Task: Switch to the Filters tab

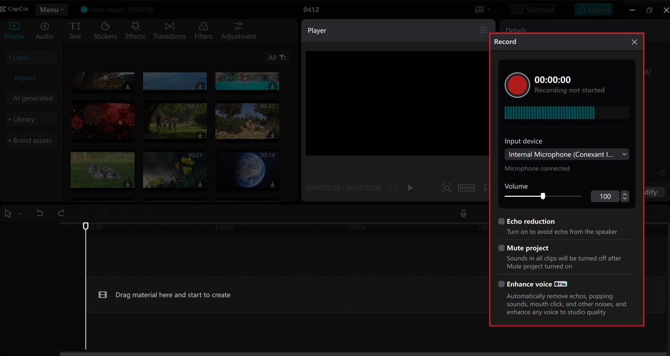Action: coord(203,31)
